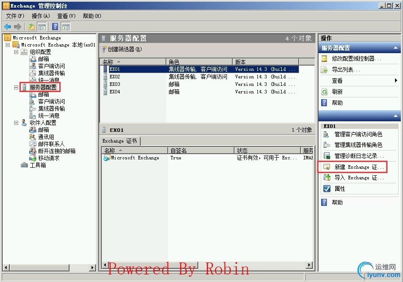Sort servers by 版本 column header
Viewport: 403px width, 282px height.
tap(265, 62)
